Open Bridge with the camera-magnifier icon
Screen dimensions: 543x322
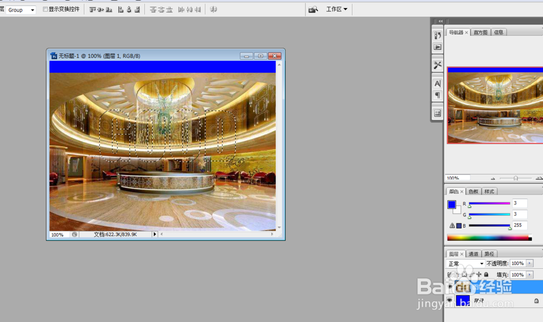[313, 10]
